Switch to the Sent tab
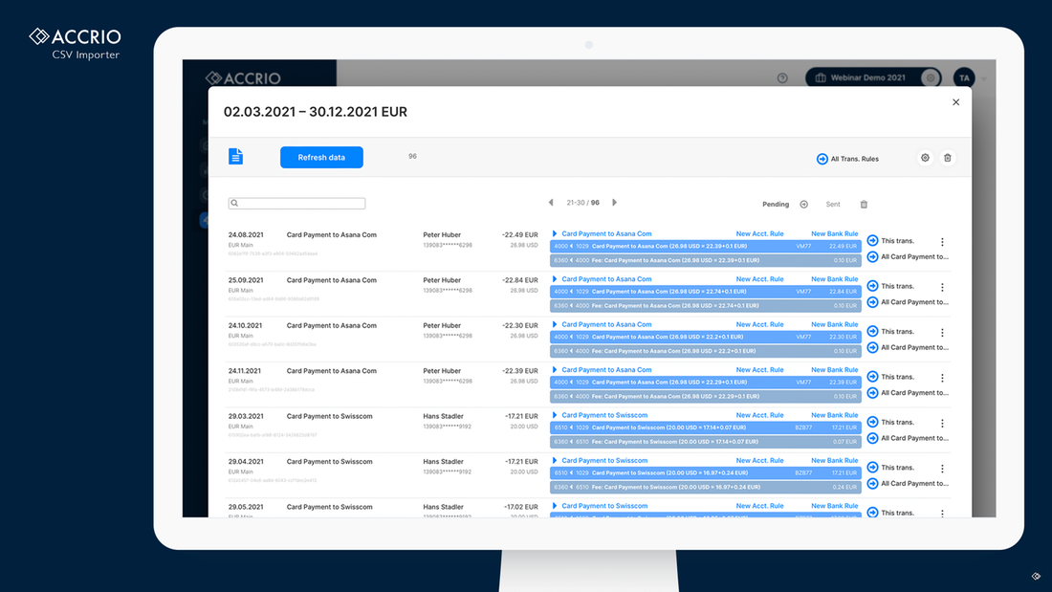 click(832, 204)
